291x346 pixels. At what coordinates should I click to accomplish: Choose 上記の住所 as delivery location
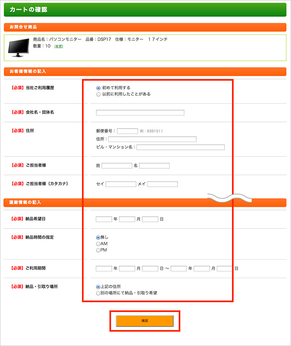click(x=98, y=287)
